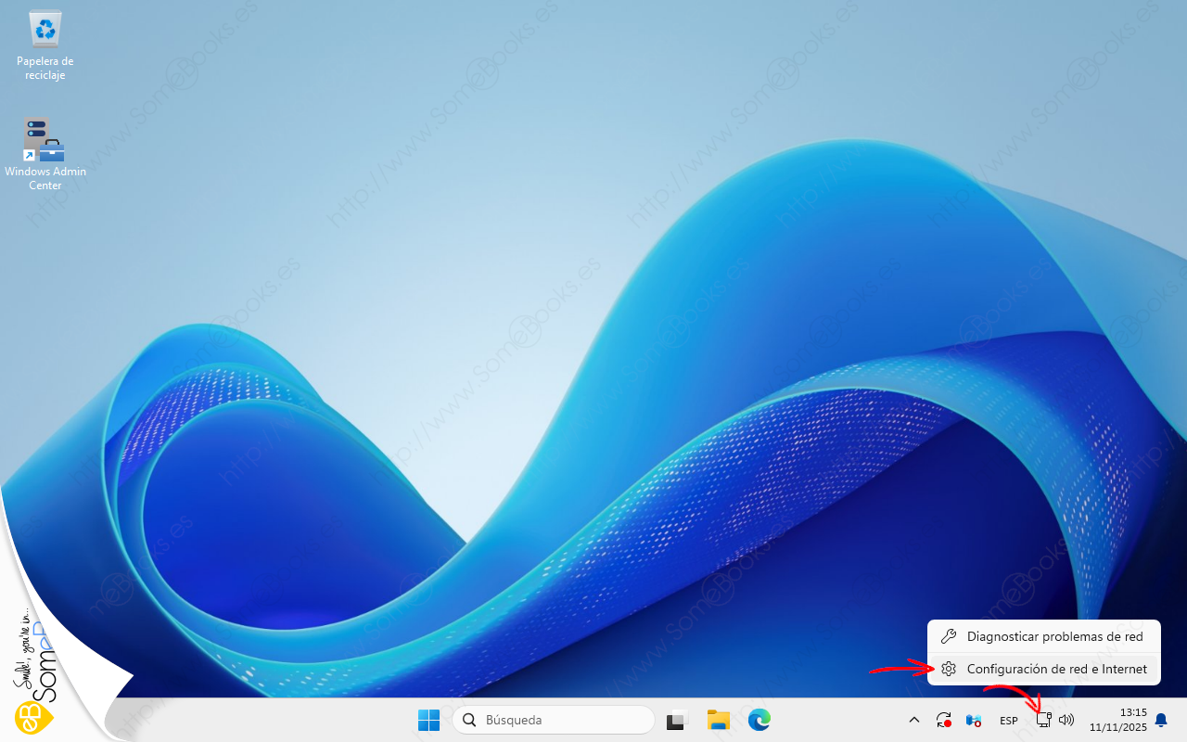Screen dimensions: 1187x742
Task: Open the ESP input language switcher
Action: point(1009,721)
